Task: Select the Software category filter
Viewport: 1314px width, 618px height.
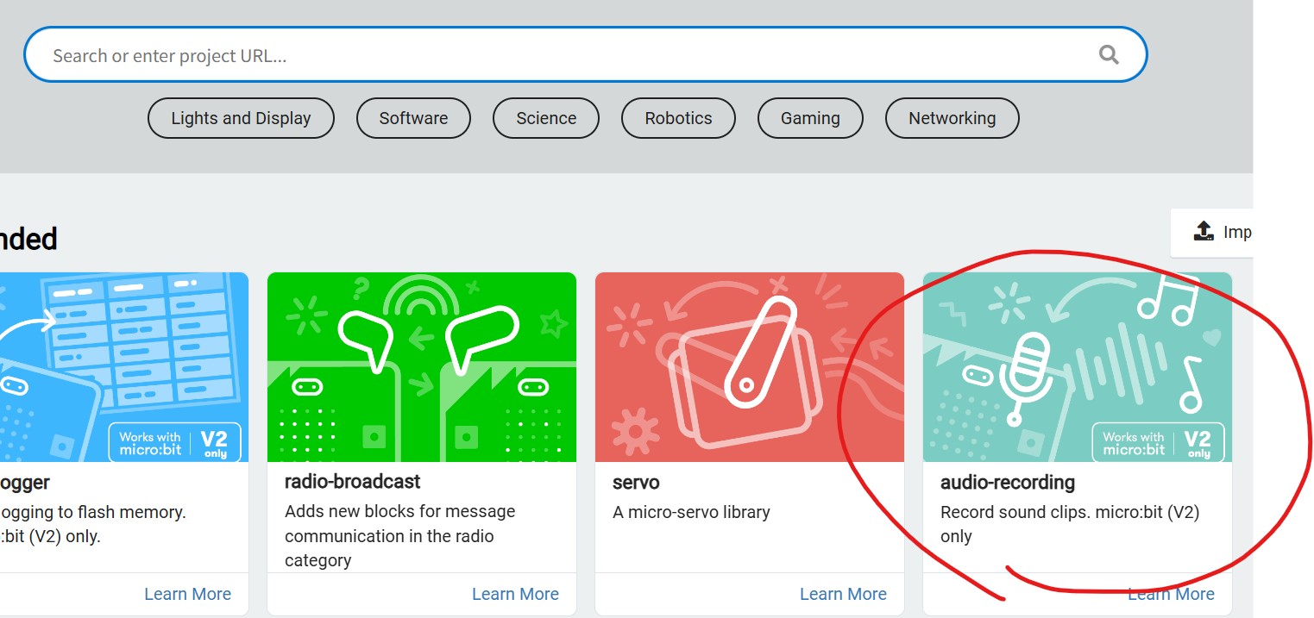Action: pyautogui.click(x=413, y=118)
